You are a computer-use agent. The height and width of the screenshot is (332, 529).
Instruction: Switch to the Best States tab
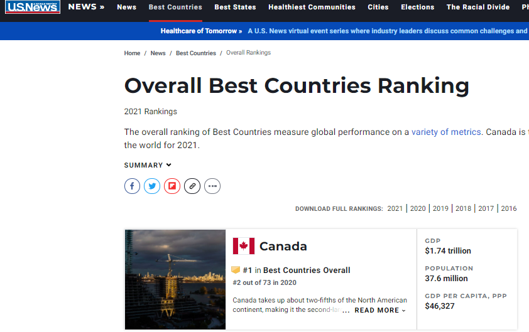tap(235, 8)
